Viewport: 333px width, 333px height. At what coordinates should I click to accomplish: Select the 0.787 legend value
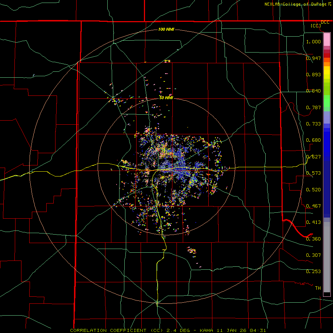[x=313, y=107]
